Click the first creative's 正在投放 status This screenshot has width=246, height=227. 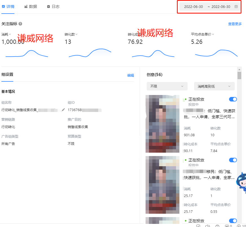pyautogui.click(x=196, y=99)
